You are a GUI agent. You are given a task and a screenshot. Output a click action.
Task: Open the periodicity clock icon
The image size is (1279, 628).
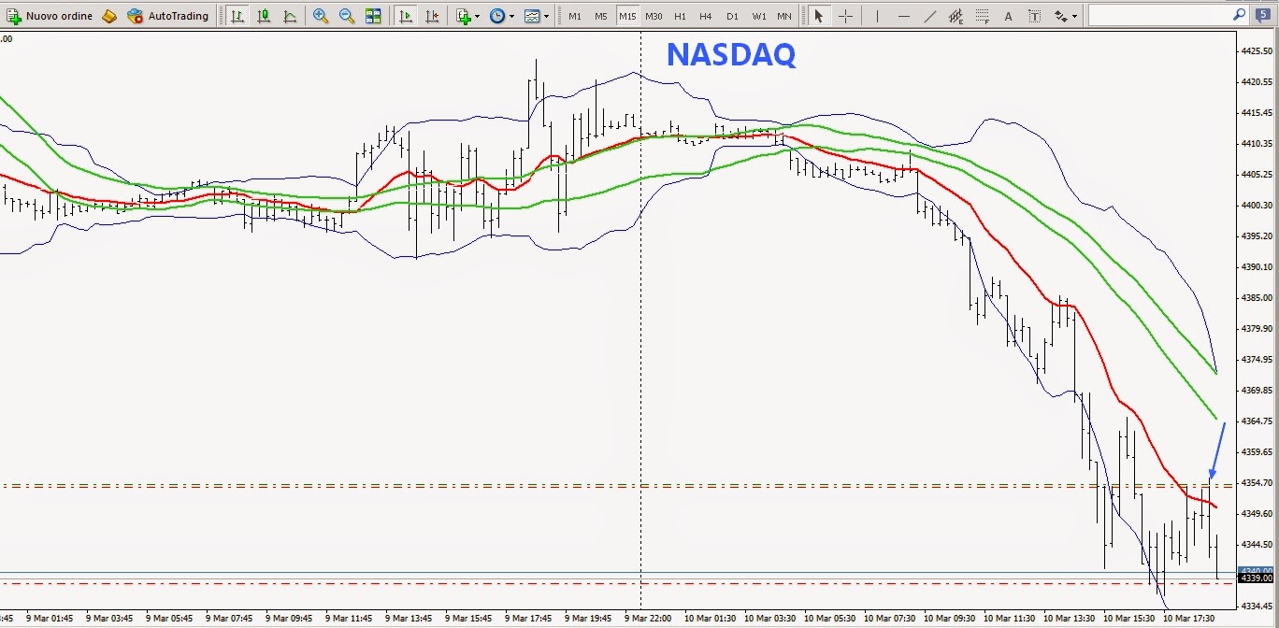497,16
